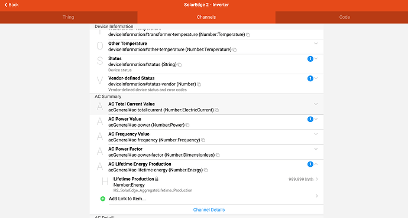Click the SolarEdge 2 - Inverter page title
Viewport: 408px width, 218px height.
click(206, 5)
